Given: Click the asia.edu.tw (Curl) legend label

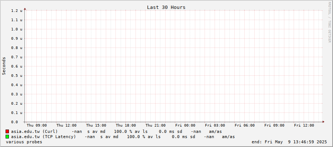Looking at the screenshot, I should 35,131.
